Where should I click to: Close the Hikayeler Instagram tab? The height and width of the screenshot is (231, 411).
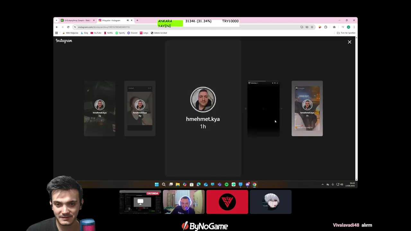click(131, 21)
